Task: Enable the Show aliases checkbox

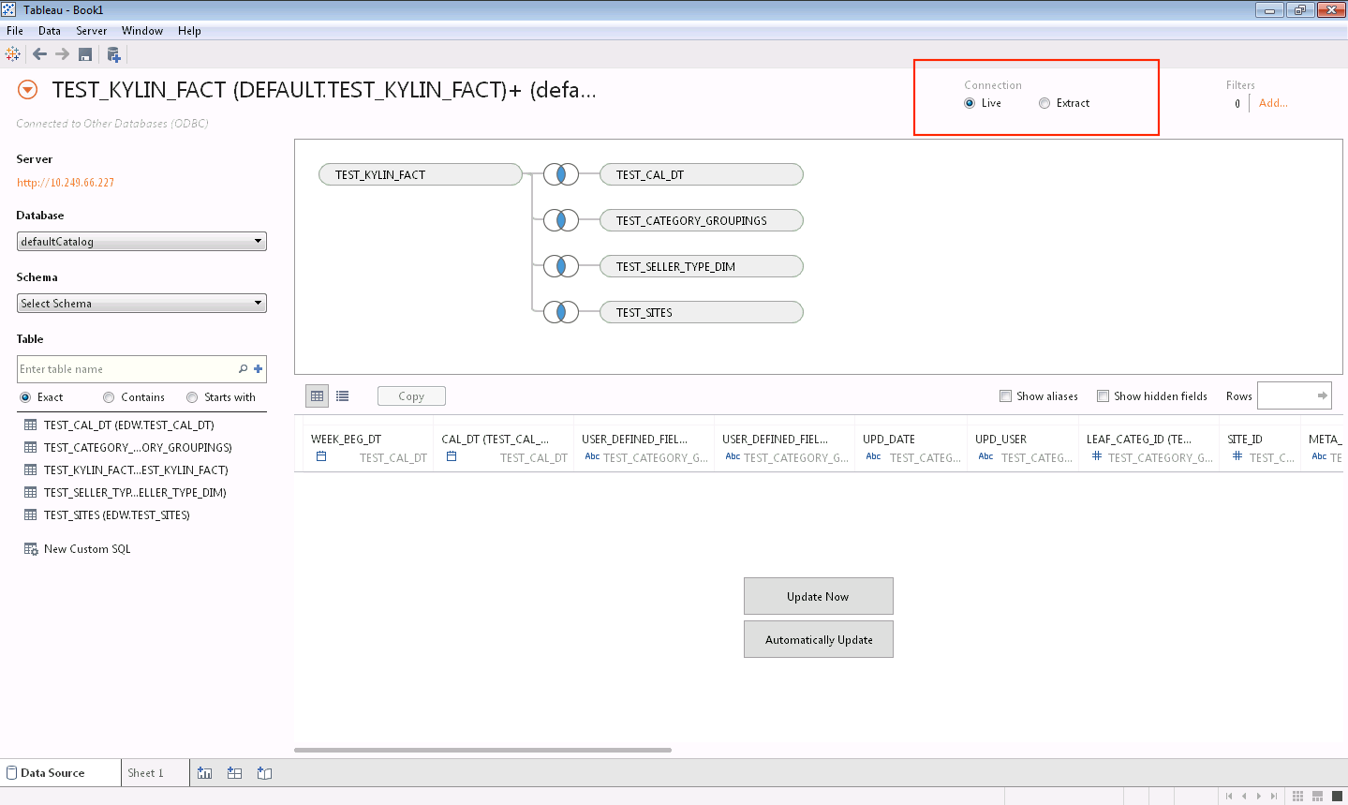Action: coord(1005,396)
